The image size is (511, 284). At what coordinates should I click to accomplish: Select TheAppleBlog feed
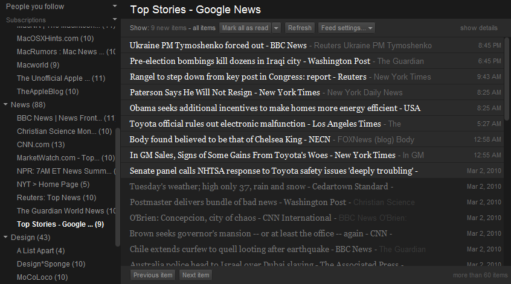coord(48,92)
